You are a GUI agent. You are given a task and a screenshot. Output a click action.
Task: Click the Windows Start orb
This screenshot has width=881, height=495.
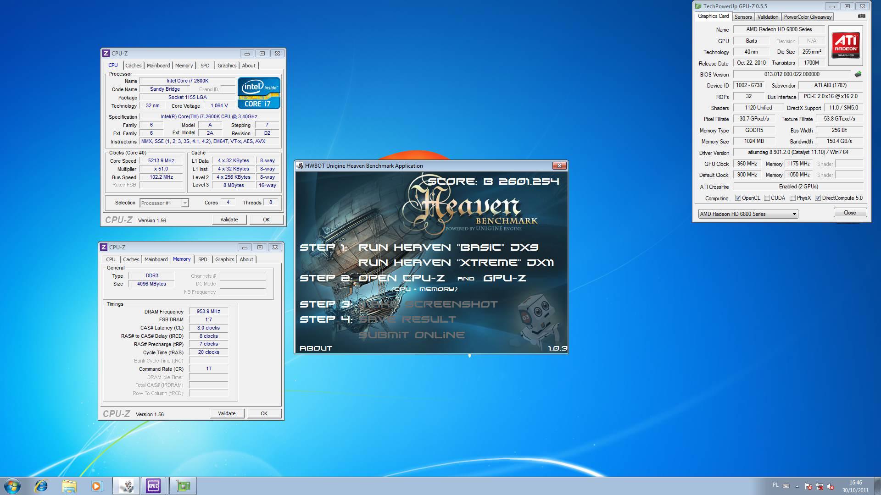[12, 486]
